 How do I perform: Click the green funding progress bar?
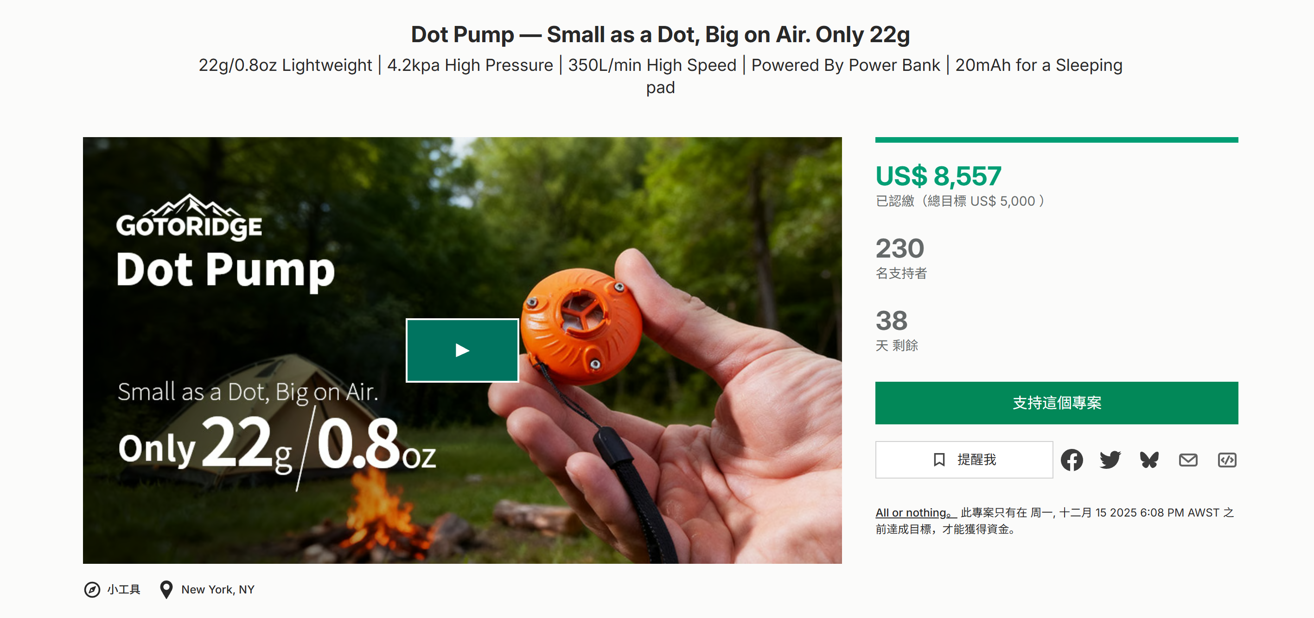[x=1056, y=139]
